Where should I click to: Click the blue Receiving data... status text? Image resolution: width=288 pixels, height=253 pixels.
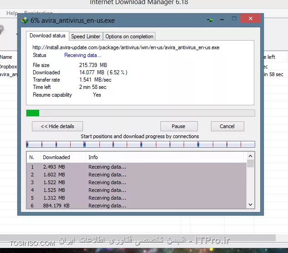click(x=82, y=55)
